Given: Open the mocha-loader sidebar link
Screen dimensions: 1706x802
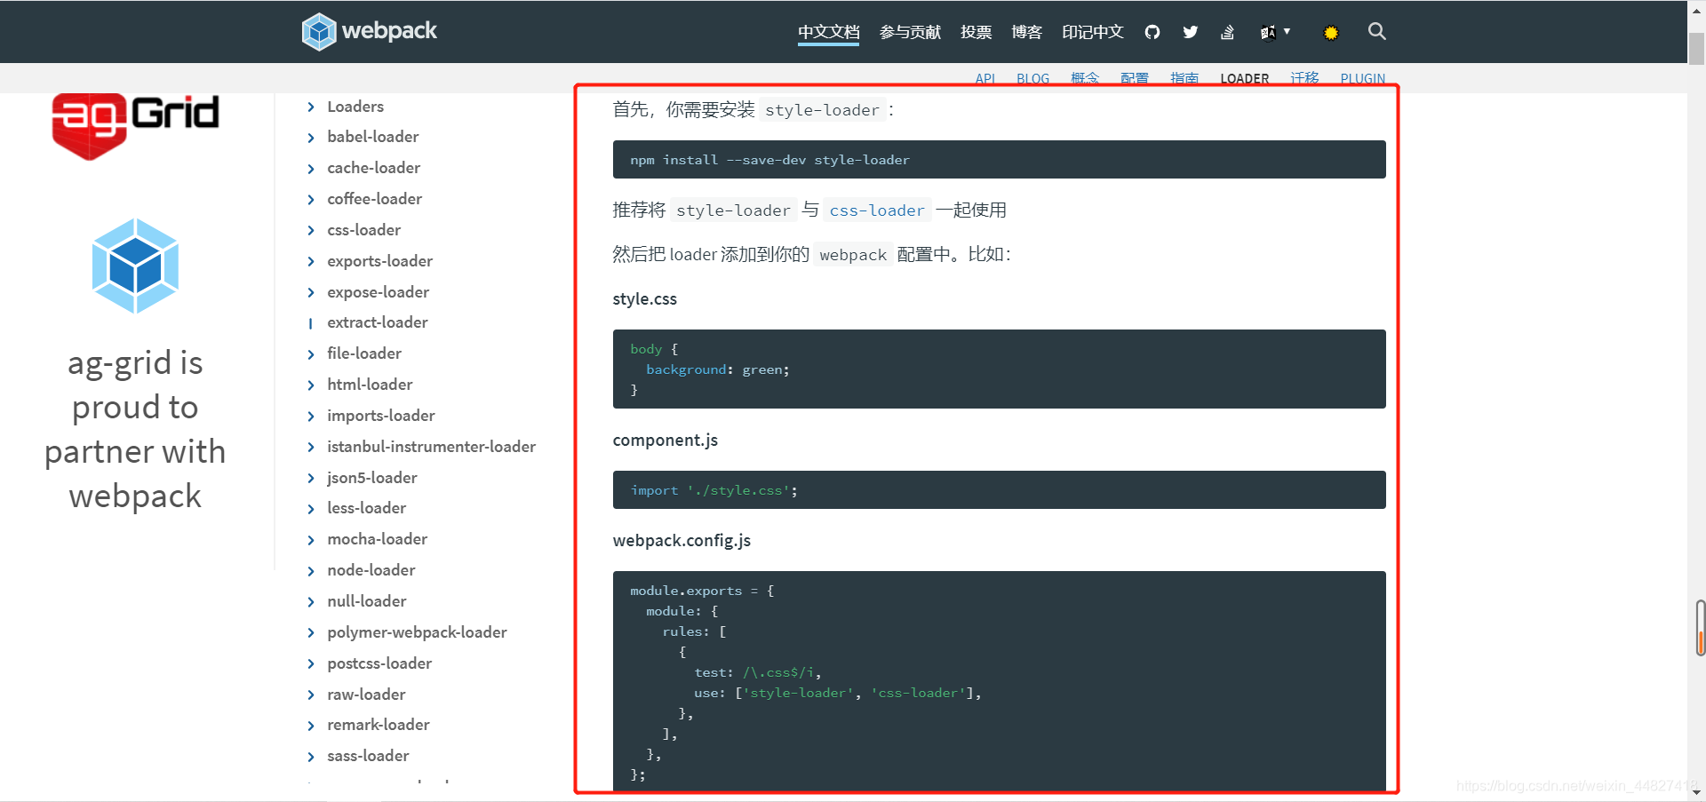Looking at the screenshot, I should point(377,539).
